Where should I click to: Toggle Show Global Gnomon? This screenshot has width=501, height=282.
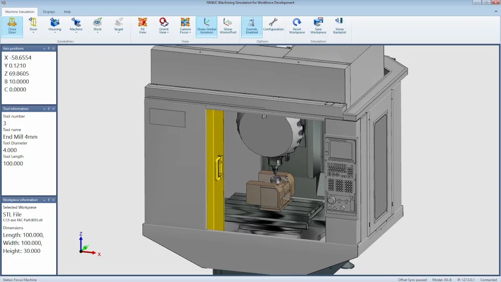[x=206, y=25]
